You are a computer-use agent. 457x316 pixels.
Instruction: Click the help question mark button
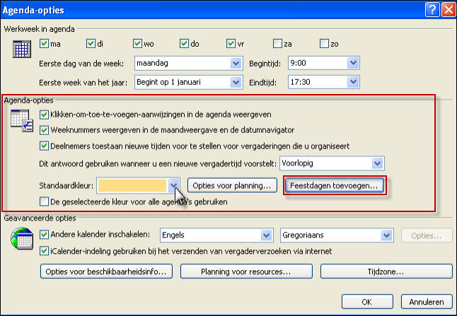[432, 10]
